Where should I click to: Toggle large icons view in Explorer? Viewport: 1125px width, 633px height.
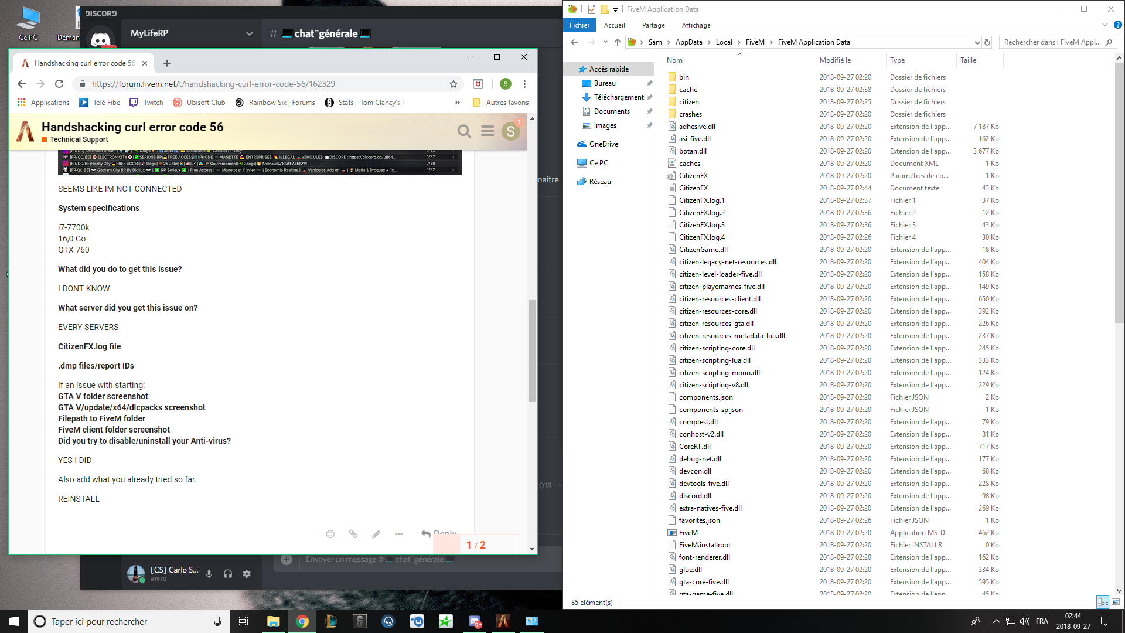[1116, 602]
